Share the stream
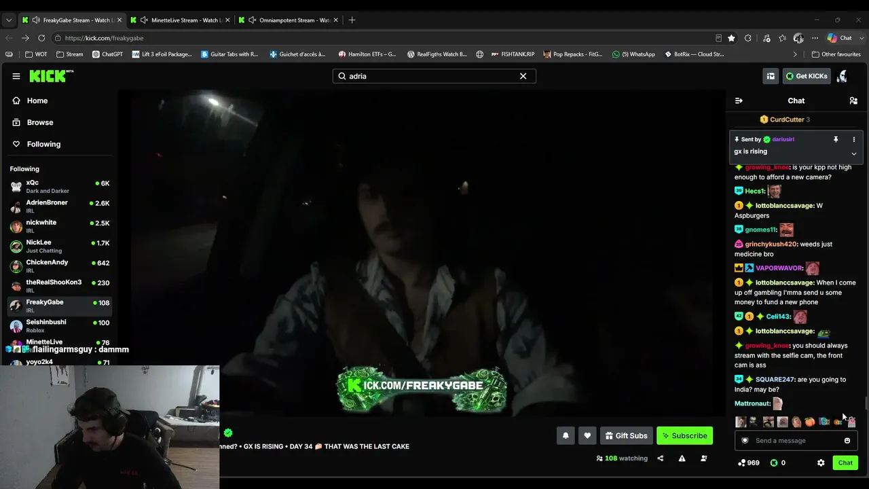 tap(660, 458)
